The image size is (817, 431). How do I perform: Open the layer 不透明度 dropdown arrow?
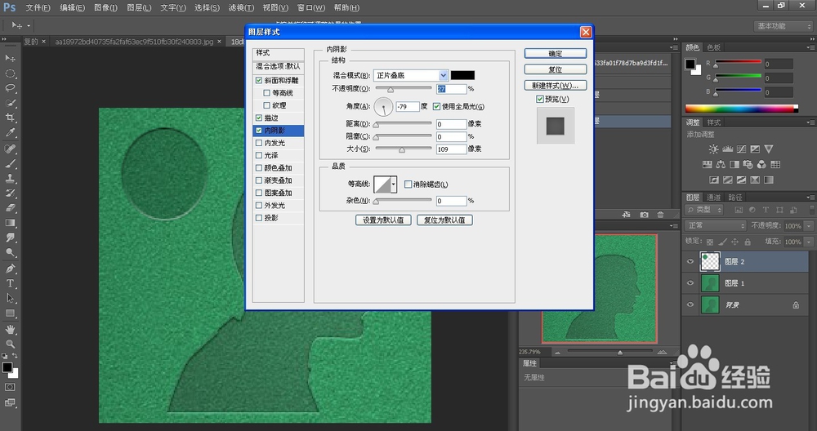click(x=809, y=226)
